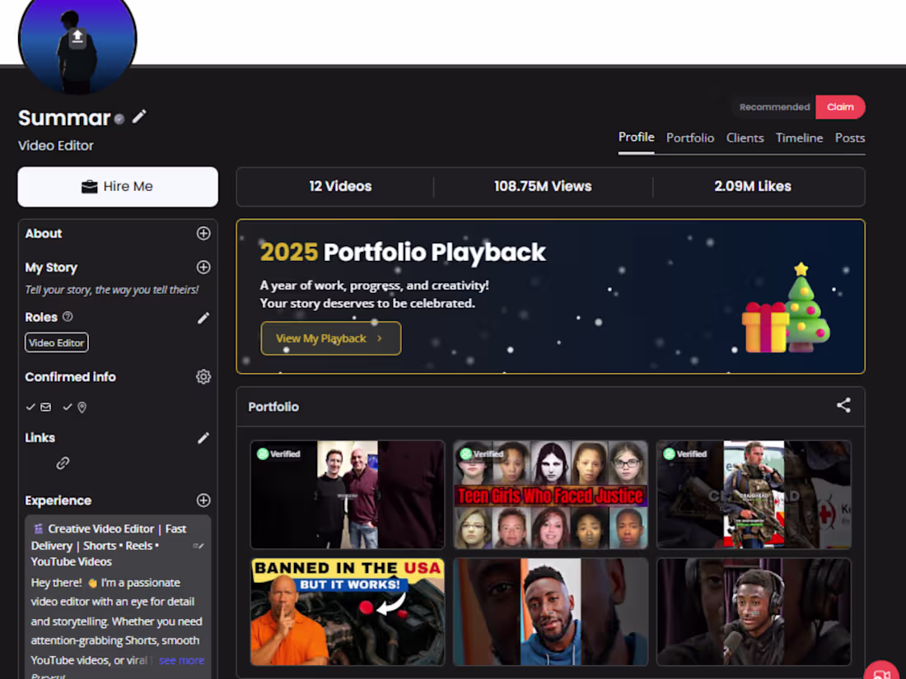The height and width of the screenshot is (679, 906).
Task: Edit the Links section pencil icon
Action: [203, 438]
